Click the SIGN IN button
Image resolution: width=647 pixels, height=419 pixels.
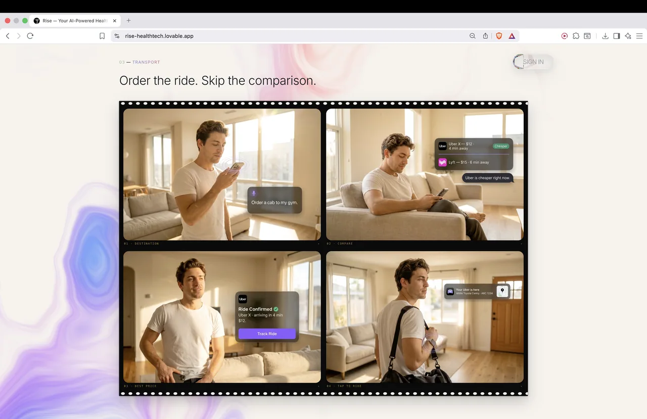pyautogui.click(x=533, y=62)
